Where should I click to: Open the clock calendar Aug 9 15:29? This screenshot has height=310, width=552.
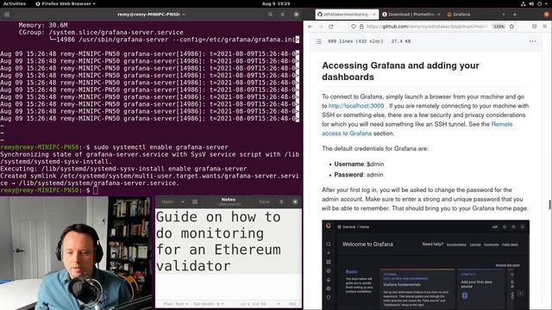276,3
